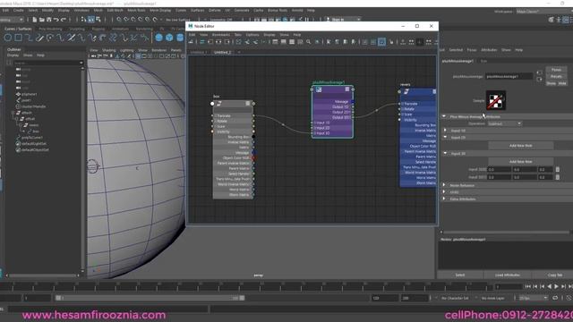Open the Shading menu in viewport panel

[x=108, y=50]
